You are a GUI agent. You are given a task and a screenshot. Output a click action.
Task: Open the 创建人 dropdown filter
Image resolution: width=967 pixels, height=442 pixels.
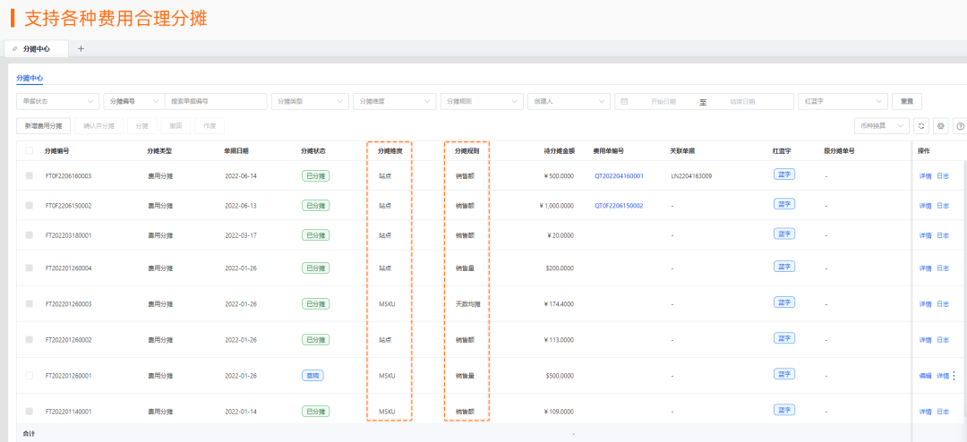coord(569,101)
